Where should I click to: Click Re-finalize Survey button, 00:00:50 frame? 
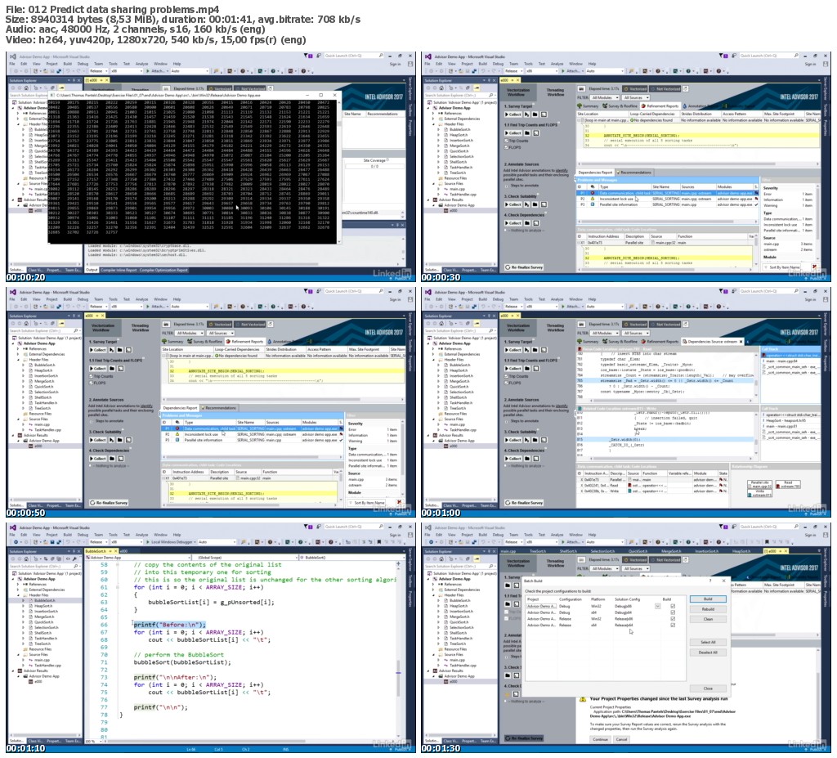(109, 503)
